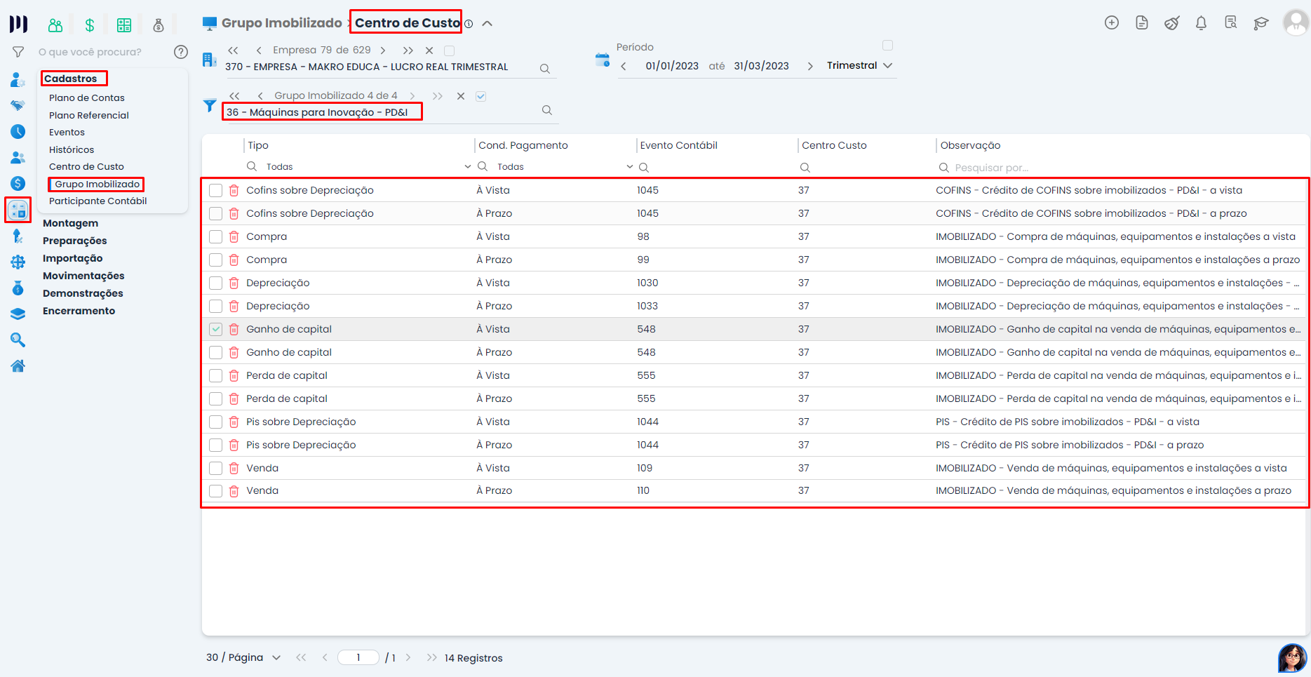1311x677 pixels.
Task: Open Plano de Contas menu item
Action: [87, 98]
